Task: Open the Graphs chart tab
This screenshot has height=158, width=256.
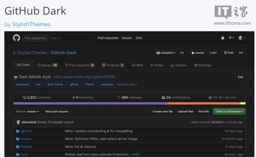Action: pyautogui.click(x=178, y=65)
